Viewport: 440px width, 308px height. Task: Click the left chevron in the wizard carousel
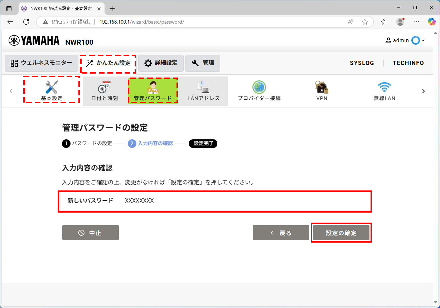[11, 91]
